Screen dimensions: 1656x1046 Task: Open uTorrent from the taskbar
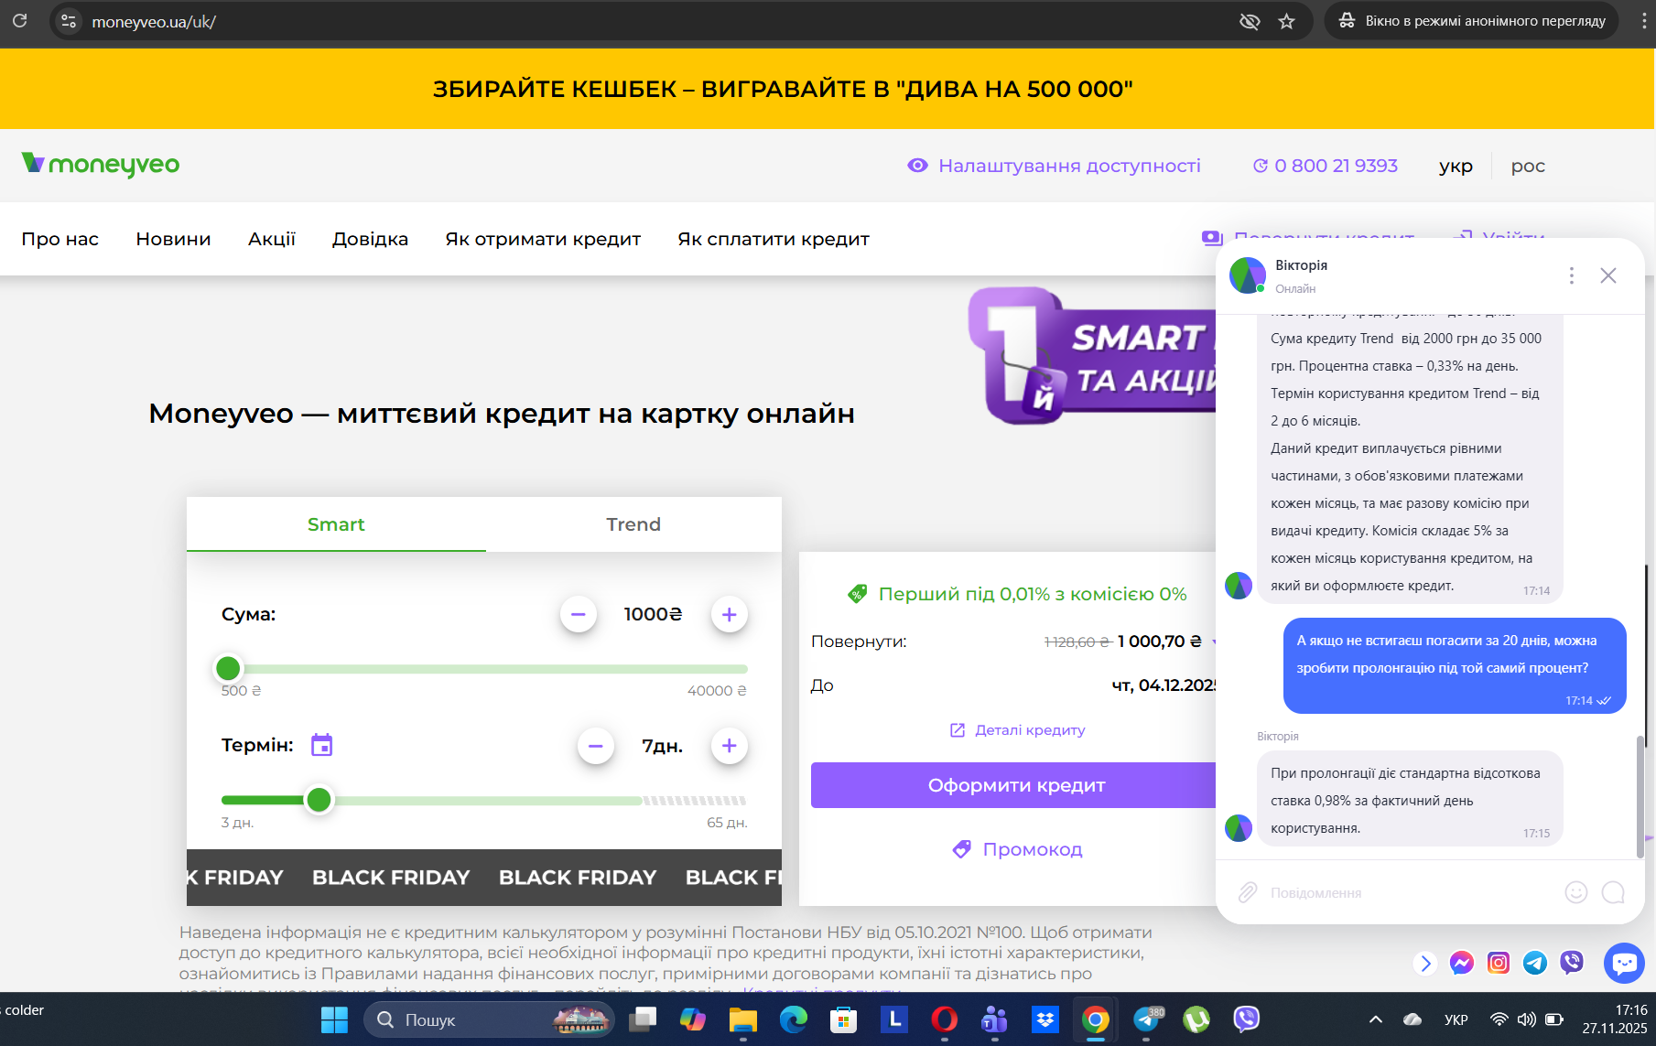pos(1196,1019)
